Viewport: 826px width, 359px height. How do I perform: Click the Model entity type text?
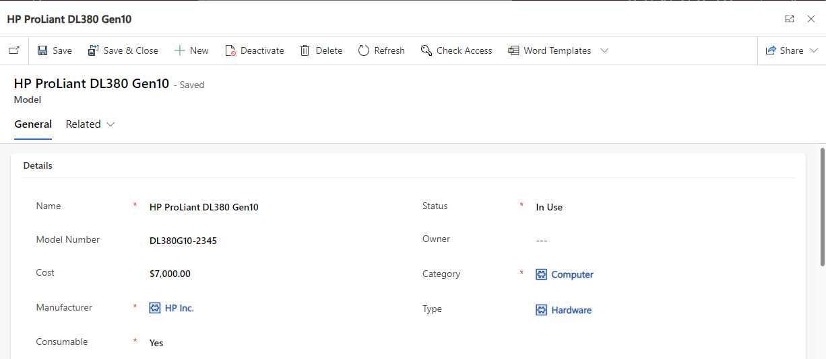(x=28, y=99)
